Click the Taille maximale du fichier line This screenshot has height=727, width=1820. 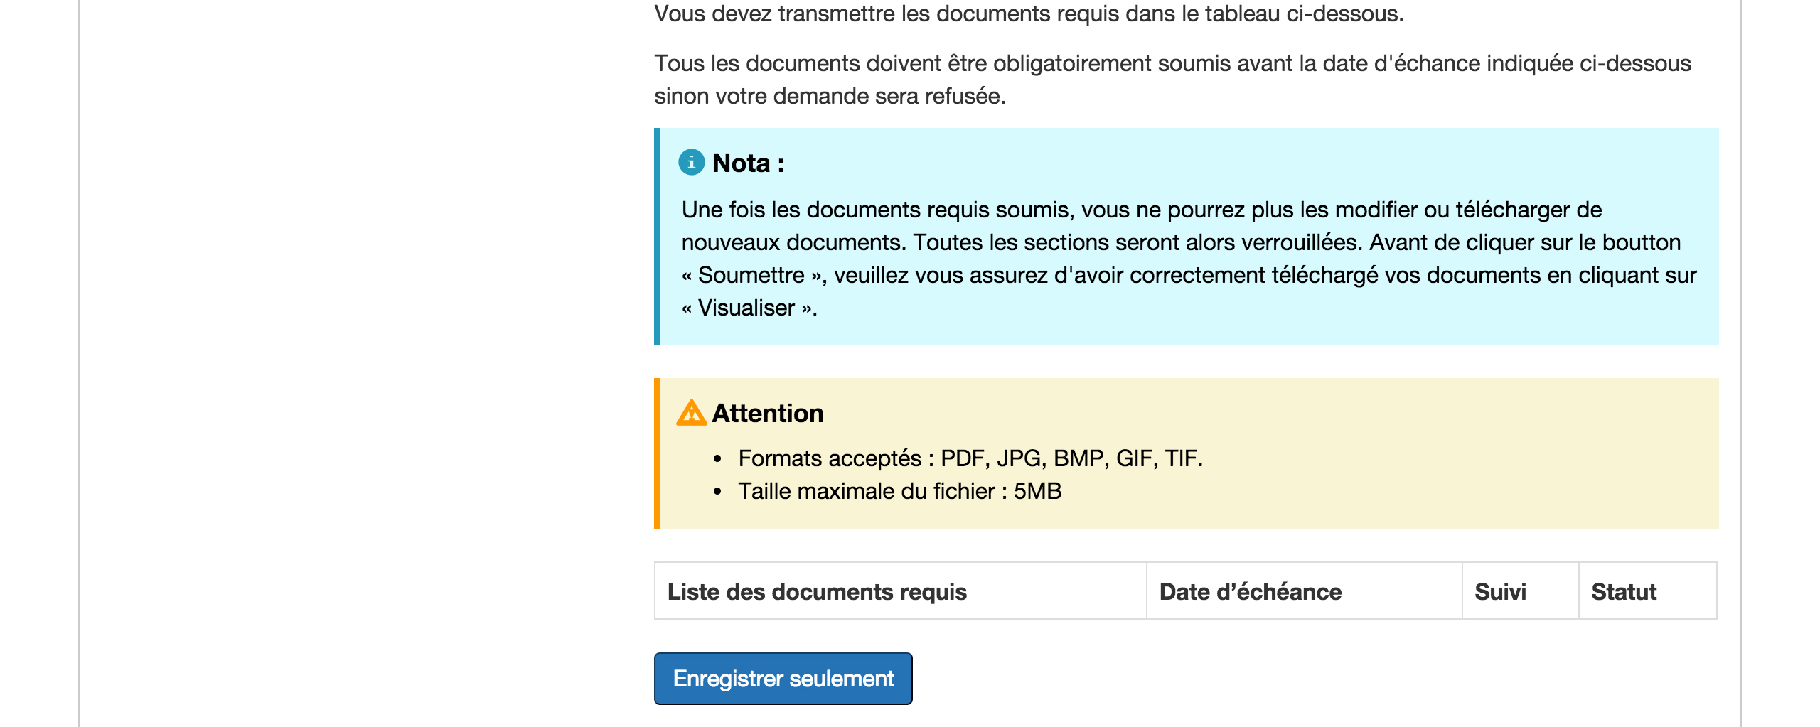899,491
